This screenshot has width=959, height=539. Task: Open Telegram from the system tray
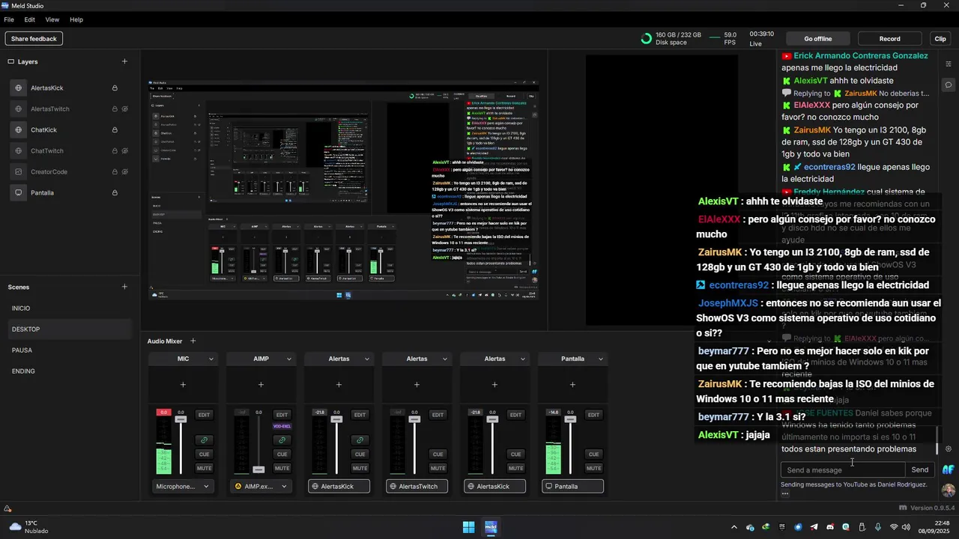click(x=814, y=527)
